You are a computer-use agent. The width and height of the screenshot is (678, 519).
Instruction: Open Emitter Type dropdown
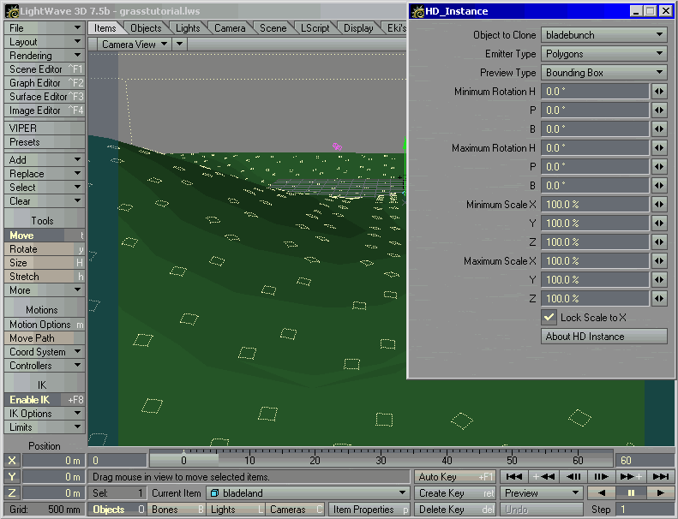point(604,54)
